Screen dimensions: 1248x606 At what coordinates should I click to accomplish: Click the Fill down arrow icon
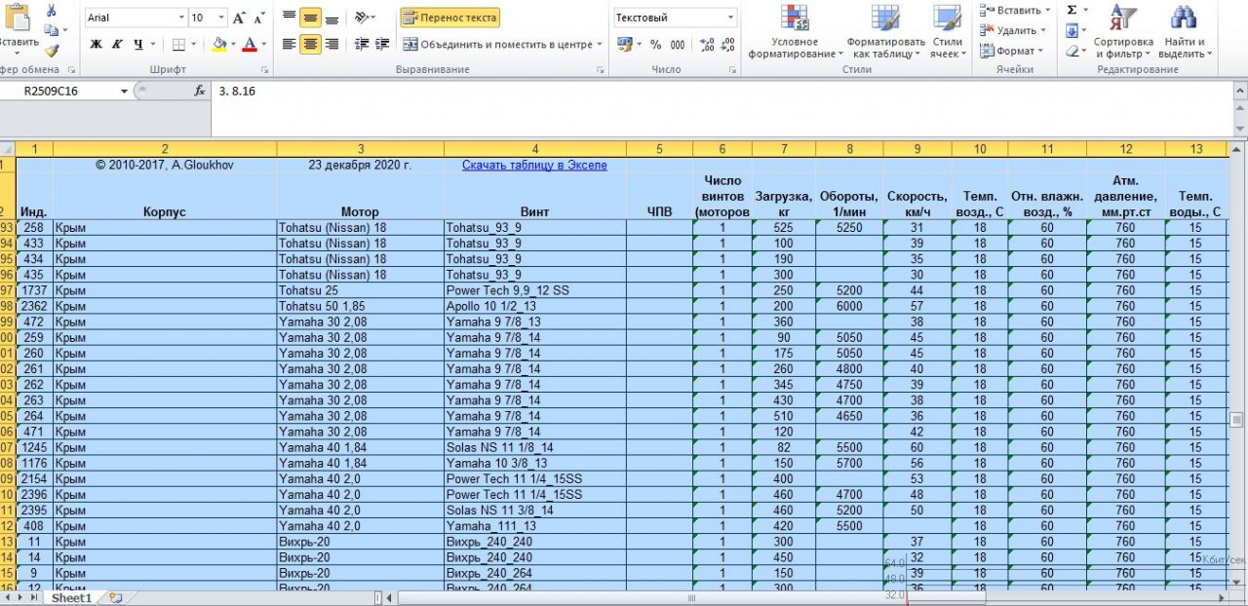click(x=1072, y=30)
